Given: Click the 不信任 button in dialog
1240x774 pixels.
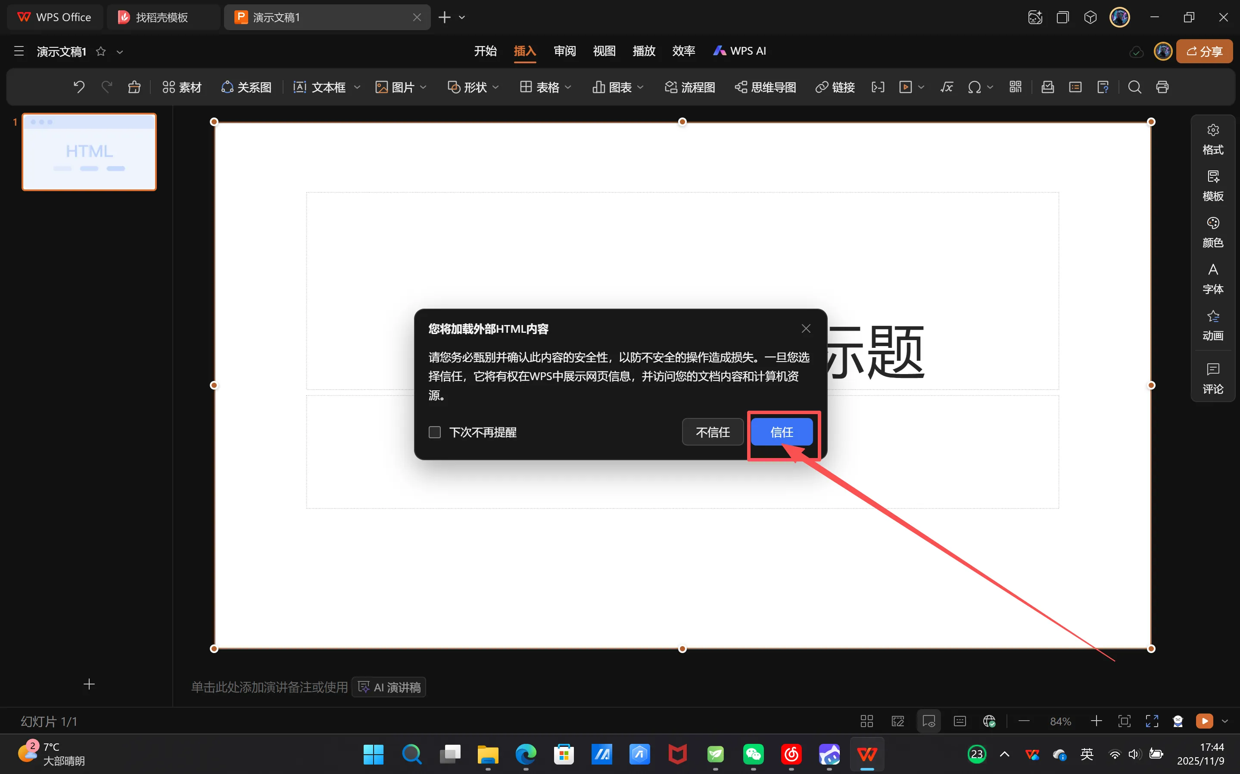Looking at the screenshot, I should [713, 433].
